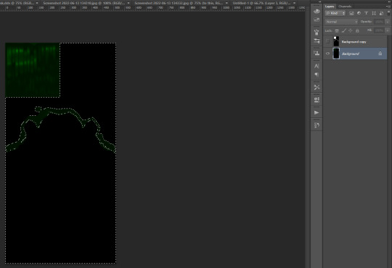Screen dimensions: 392x268
Task: Open the Kind filter dropdown
Action: (335, 13)
